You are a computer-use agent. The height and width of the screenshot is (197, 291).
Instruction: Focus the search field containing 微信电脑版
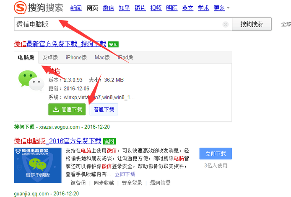tap(117, 24)
